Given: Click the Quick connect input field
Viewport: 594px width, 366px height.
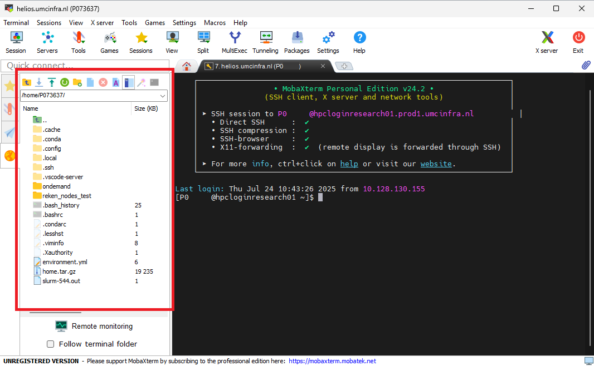Looking at the screenshot, I should (85, 66).
